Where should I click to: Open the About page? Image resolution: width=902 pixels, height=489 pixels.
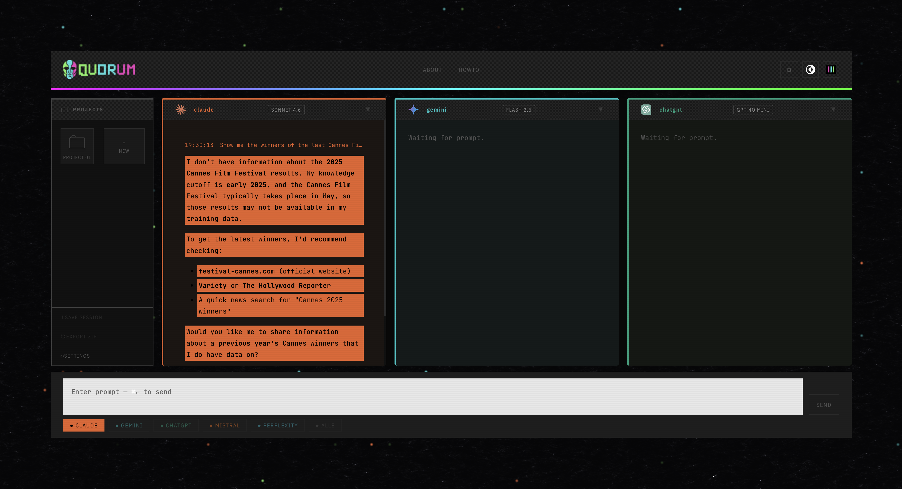(x=432, y=70)
